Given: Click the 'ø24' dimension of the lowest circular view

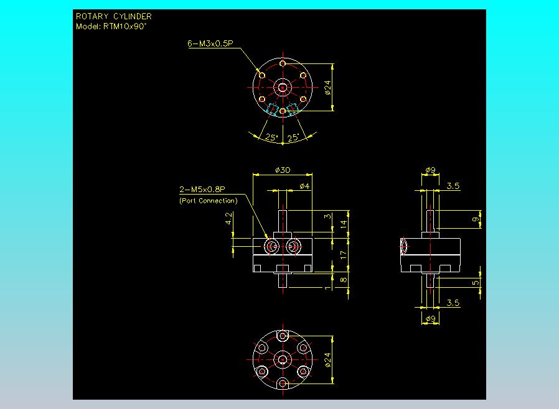Looking at the screenshot, I should pyautogui.click(x=328, y=360).
